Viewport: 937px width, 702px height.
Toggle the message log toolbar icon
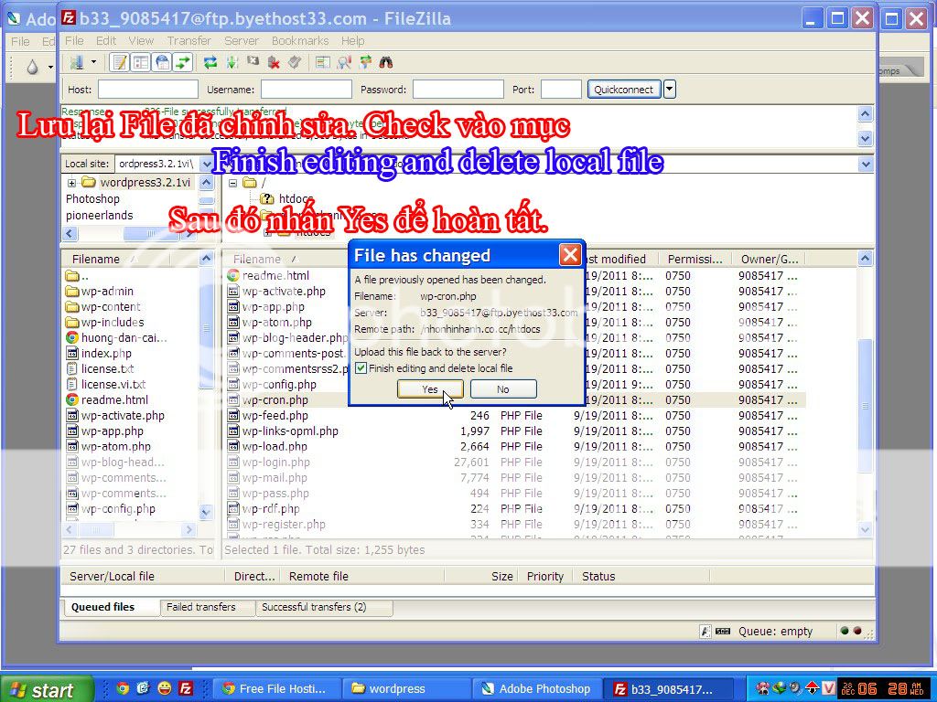coord(120,62)
